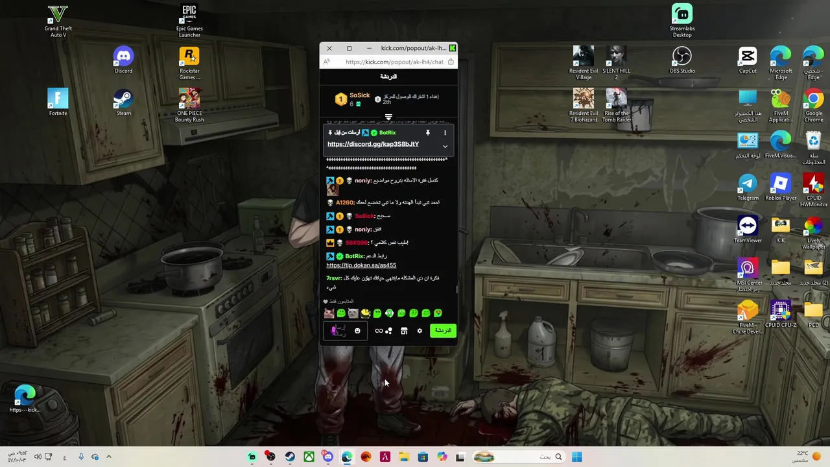Open FiveM Application desktop shortcut

pyautogui.click(x=781, y=106)
